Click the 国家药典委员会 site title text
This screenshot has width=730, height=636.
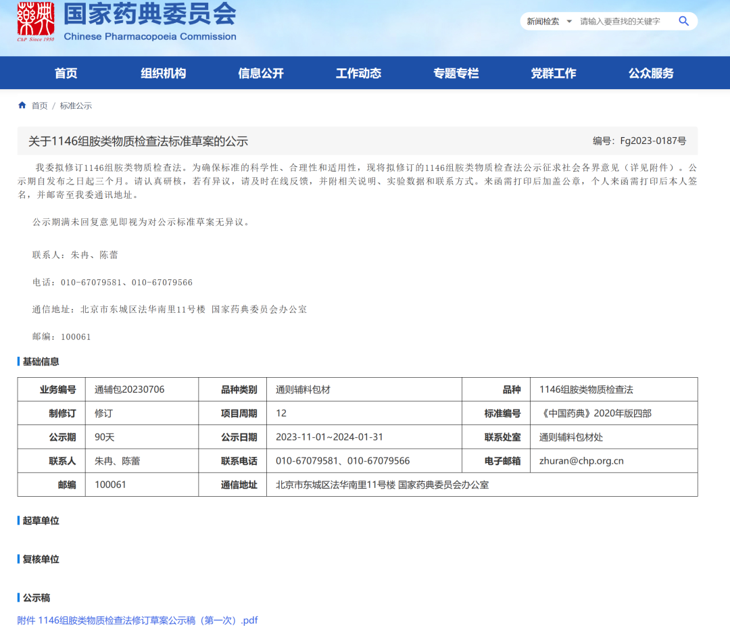[150, 13]
